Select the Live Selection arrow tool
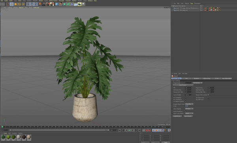This screenshot has height=143, width=237. (8, 4)
